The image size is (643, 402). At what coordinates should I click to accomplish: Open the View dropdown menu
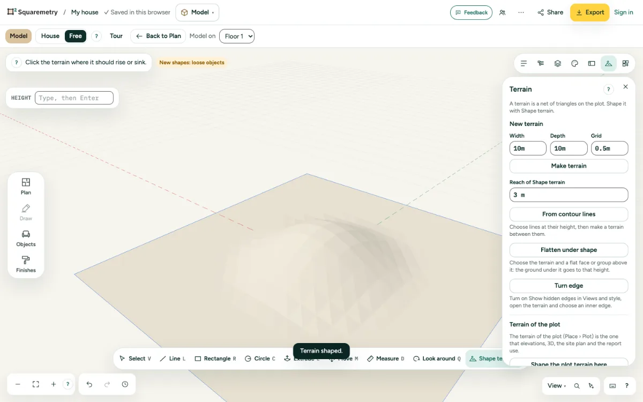pyautogui.click(x=557, y=386)
